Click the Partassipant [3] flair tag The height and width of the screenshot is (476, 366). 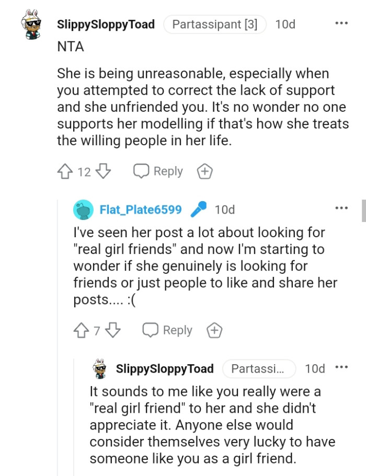pyautogui.click(x=215, y=24)
